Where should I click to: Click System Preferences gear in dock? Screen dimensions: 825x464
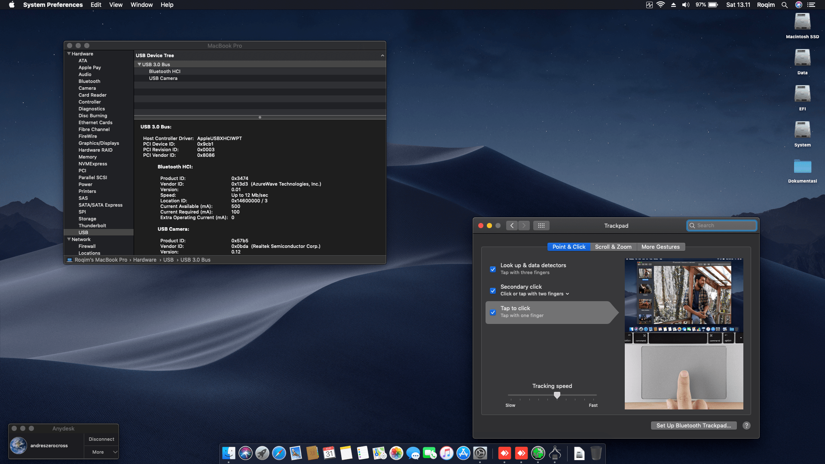[x=480, y=453]
